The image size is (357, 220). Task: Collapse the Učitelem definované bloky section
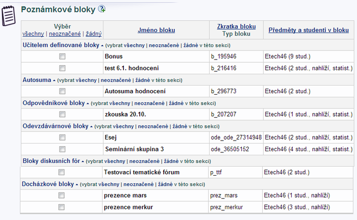click(102, 46)
